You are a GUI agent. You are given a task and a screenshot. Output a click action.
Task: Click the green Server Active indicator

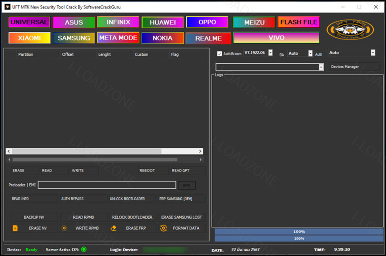(x=83, y=249)
